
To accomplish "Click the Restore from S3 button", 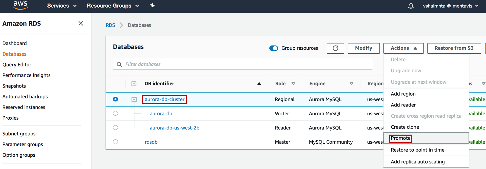I will 454,48.
